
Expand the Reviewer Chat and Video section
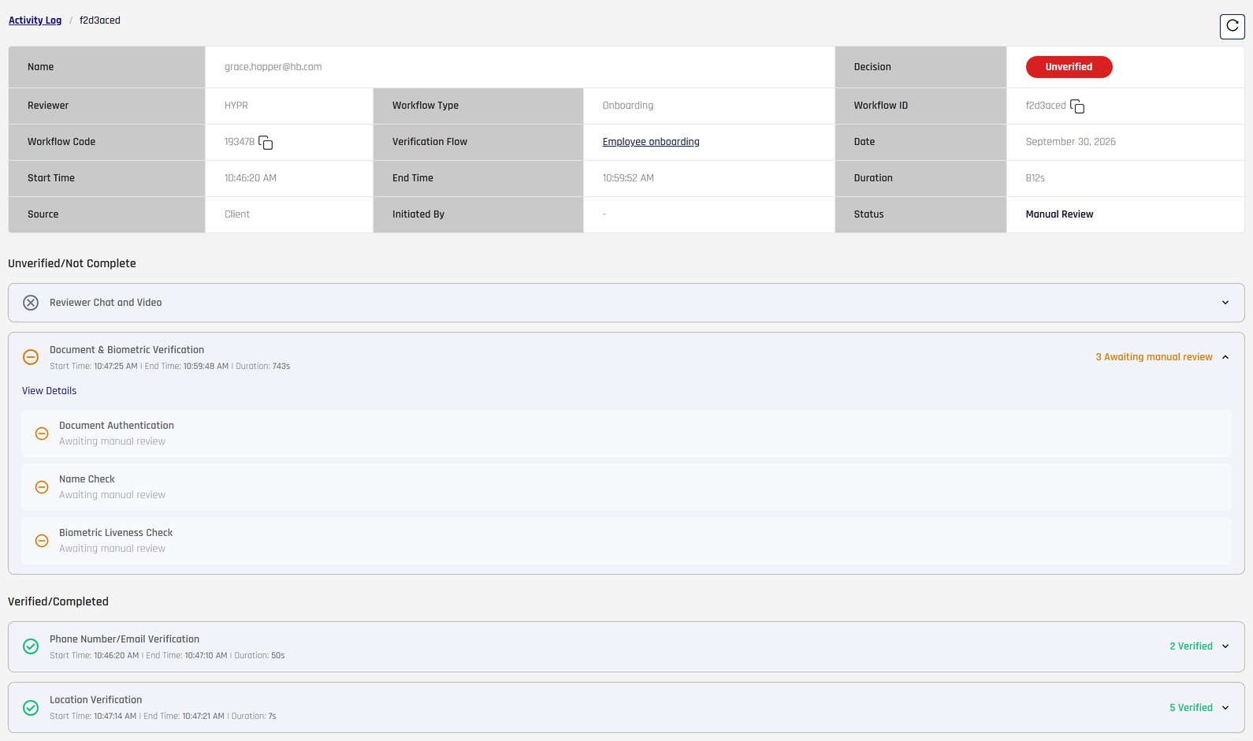tap(1225, 303)
